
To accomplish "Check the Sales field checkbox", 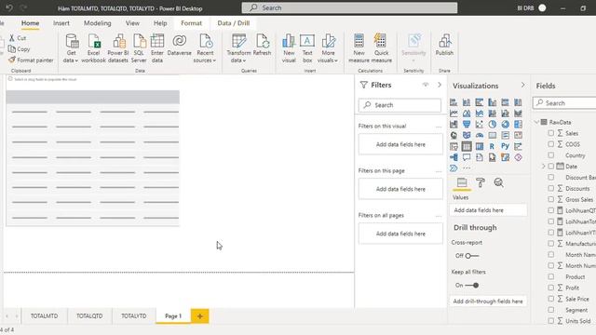I will [550, 133].
